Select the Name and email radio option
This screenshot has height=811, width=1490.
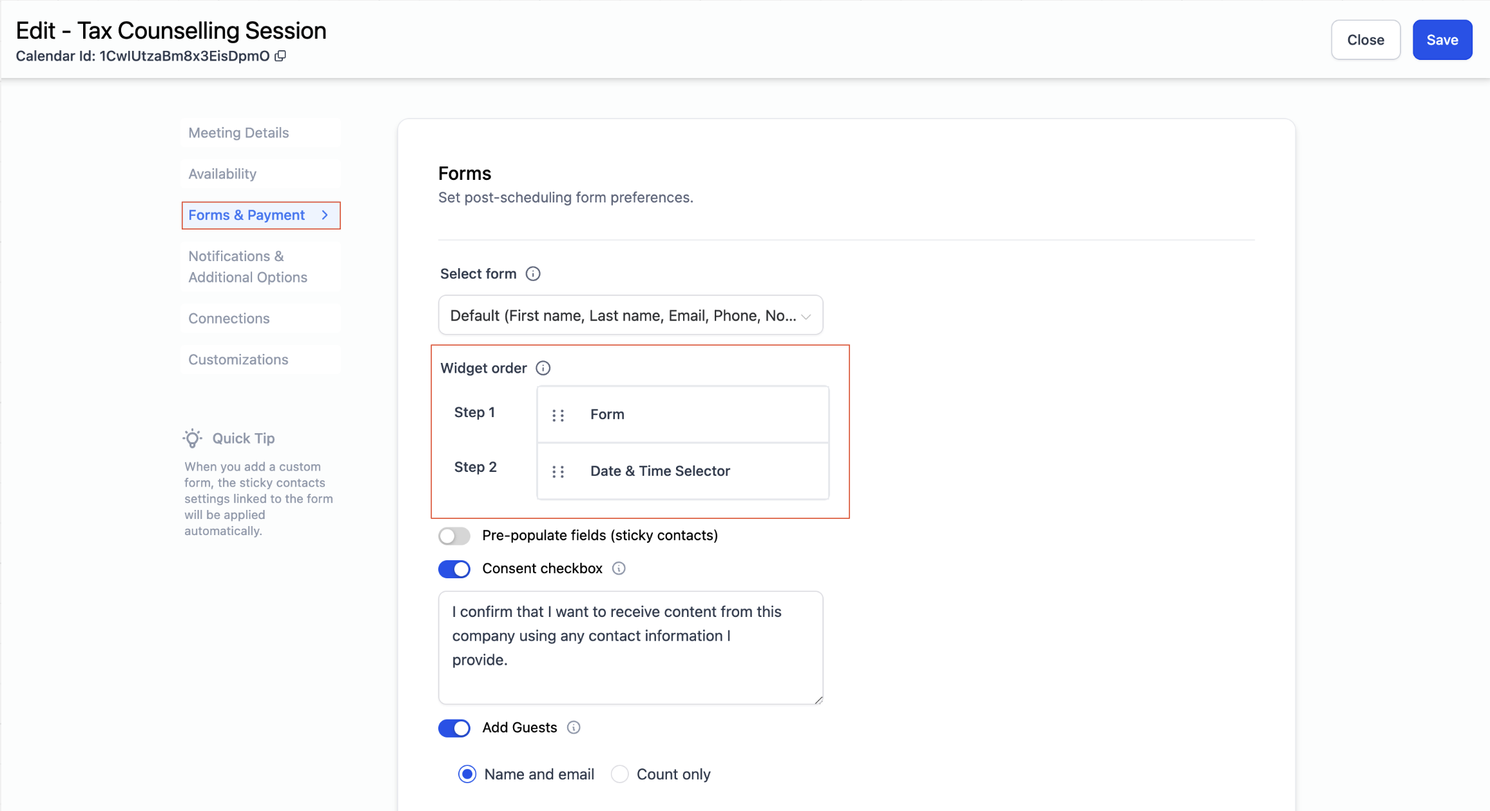click(467, 774)
